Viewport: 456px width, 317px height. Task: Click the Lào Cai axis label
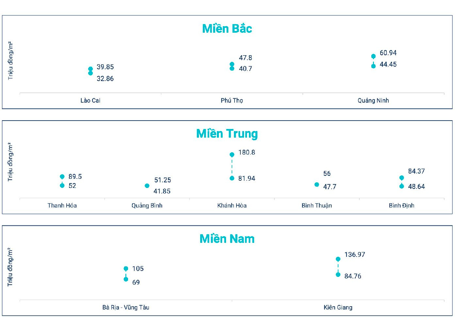[90, 100]
